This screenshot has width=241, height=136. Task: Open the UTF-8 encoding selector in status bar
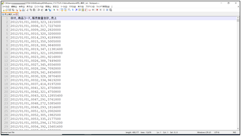217,133
